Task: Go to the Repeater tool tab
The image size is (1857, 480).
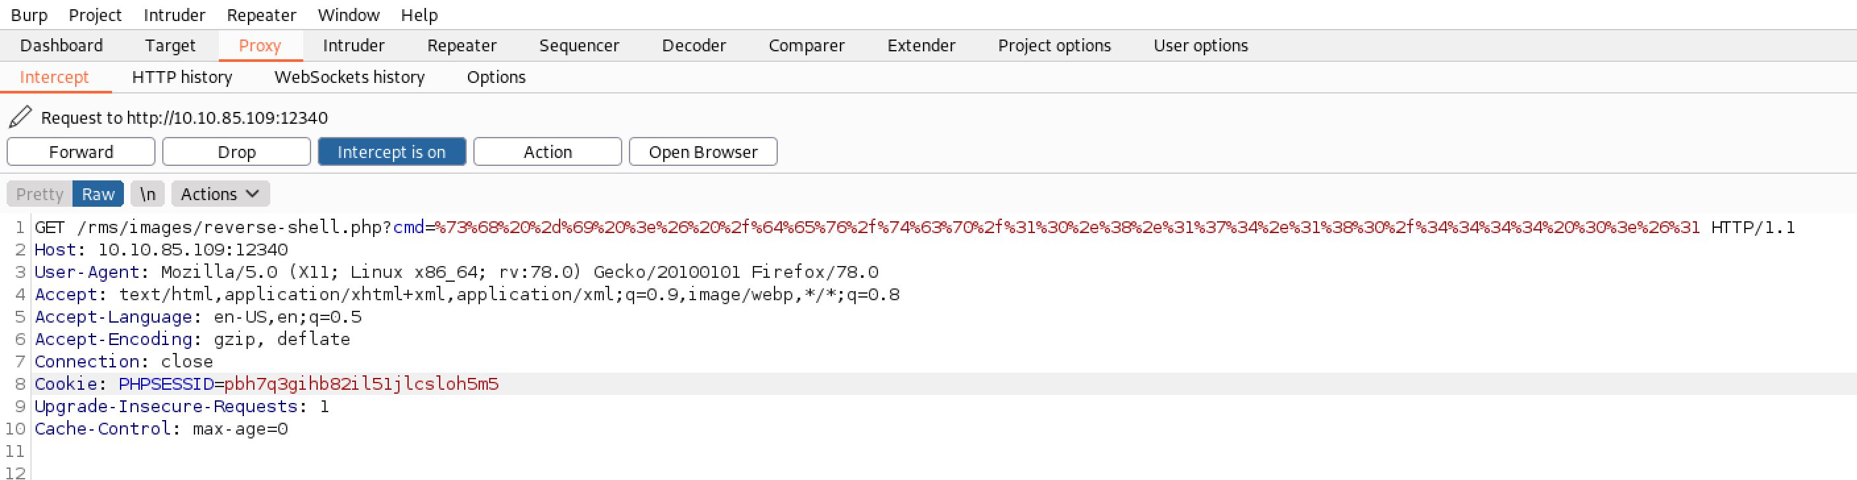Action: (x=461, y=45)
